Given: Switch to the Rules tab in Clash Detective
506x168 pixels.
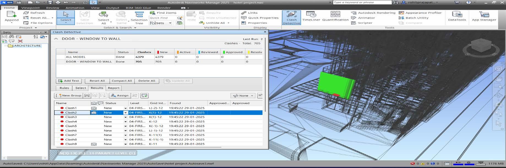Looking at the screenshot, I should [x=64, y=88].
